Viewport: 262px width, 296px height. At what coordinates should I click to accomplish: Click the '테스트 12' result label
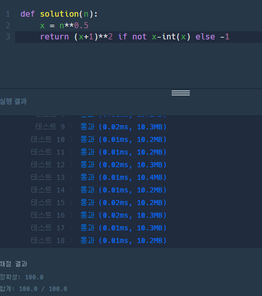[x=48, y=165]
